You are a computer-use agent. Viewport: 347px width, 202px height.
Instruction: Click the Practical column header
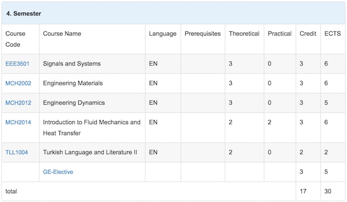280,34
